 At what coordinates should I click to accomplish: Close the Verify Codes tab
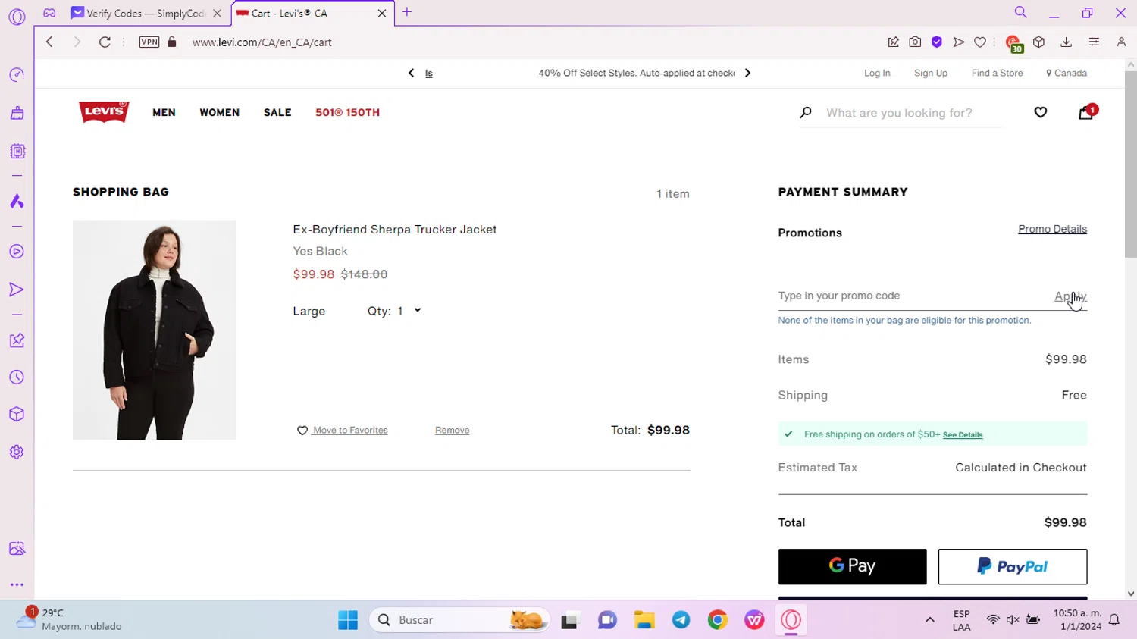[218, 13]
